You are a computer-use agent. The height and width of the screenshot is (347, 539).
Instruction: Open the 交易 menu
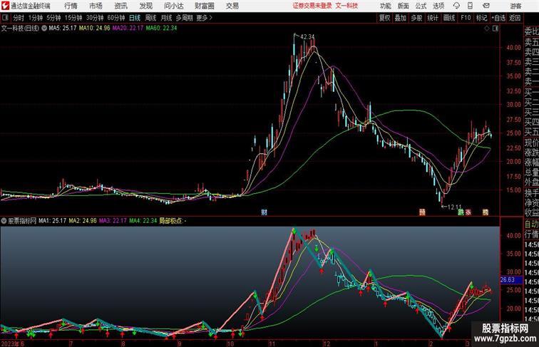pos(232,6)
